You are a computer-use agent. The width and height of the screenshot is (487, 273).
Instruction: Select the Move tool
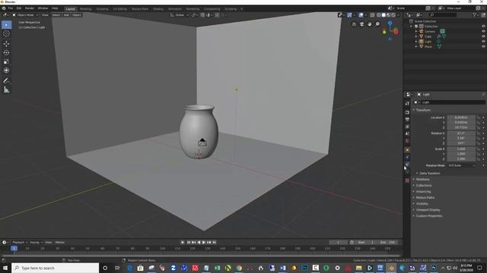pos(6,44)
